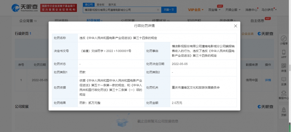Expand the 百宝箱 dropdown menu

214,10
